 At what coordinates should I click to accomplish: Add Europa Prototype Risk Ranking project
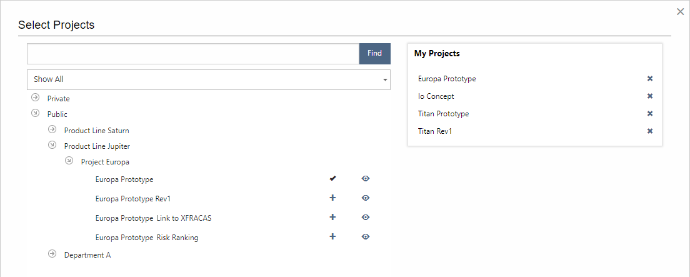click(x=332, y=237)
